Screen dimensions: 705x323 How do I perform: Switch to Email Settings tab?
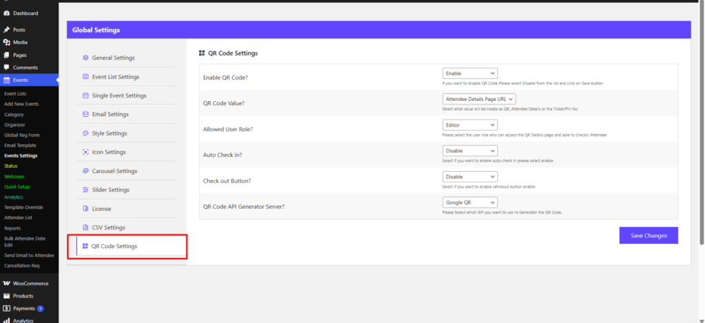(x=126, y=114)
